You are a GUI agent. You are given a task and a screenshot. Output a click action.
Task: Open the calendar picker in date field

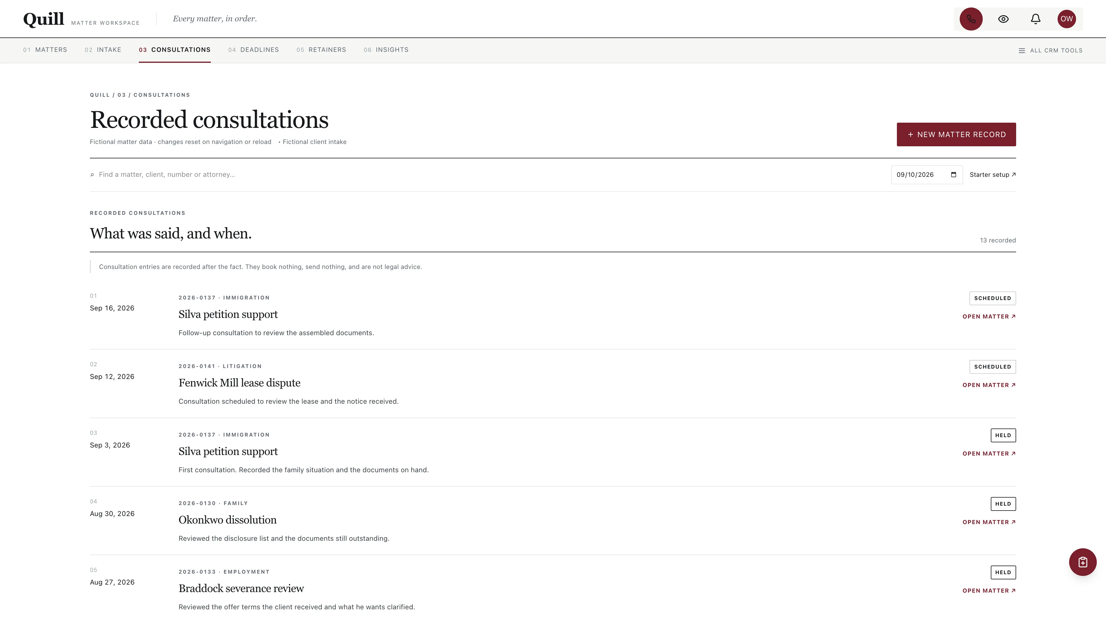(x=954, y=175)
